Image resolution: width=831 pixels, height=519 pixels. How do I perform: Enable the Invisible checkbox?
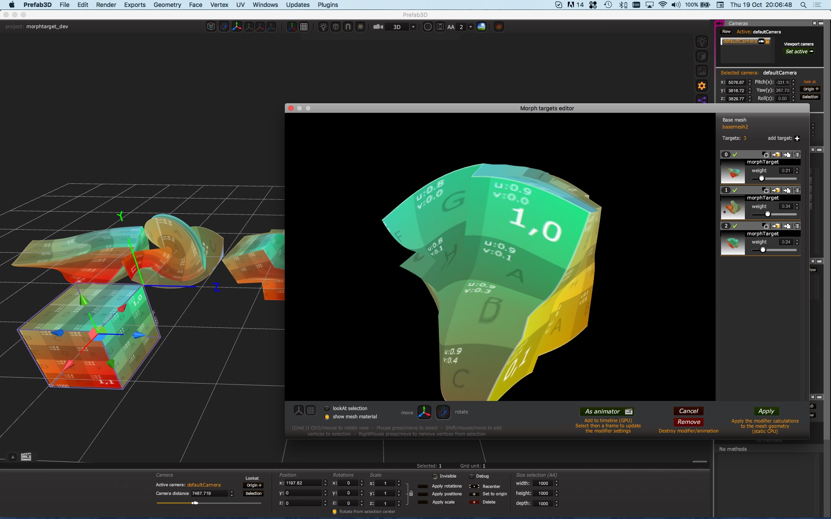point(435,476)
